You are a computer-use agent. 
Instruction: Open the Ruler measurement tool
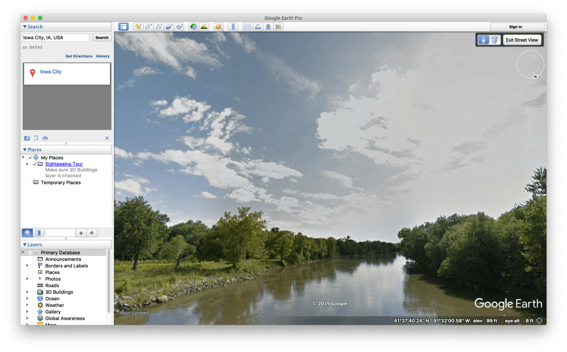(233, 26)
